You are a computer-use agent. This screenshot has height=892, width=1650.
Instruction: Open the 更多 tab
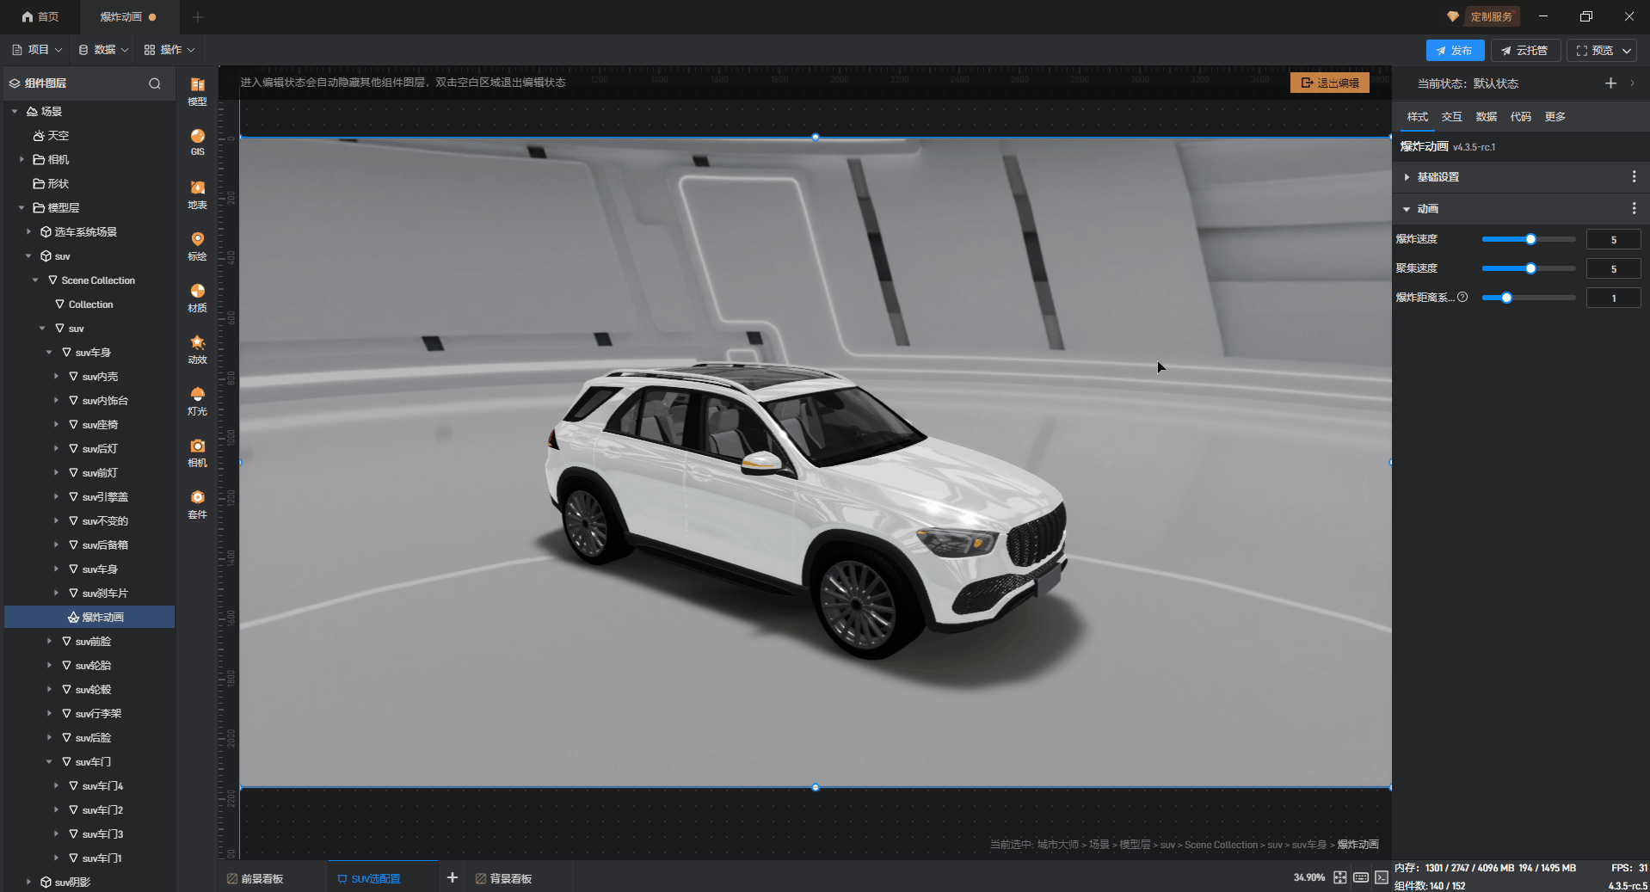tap(1555, 117)
